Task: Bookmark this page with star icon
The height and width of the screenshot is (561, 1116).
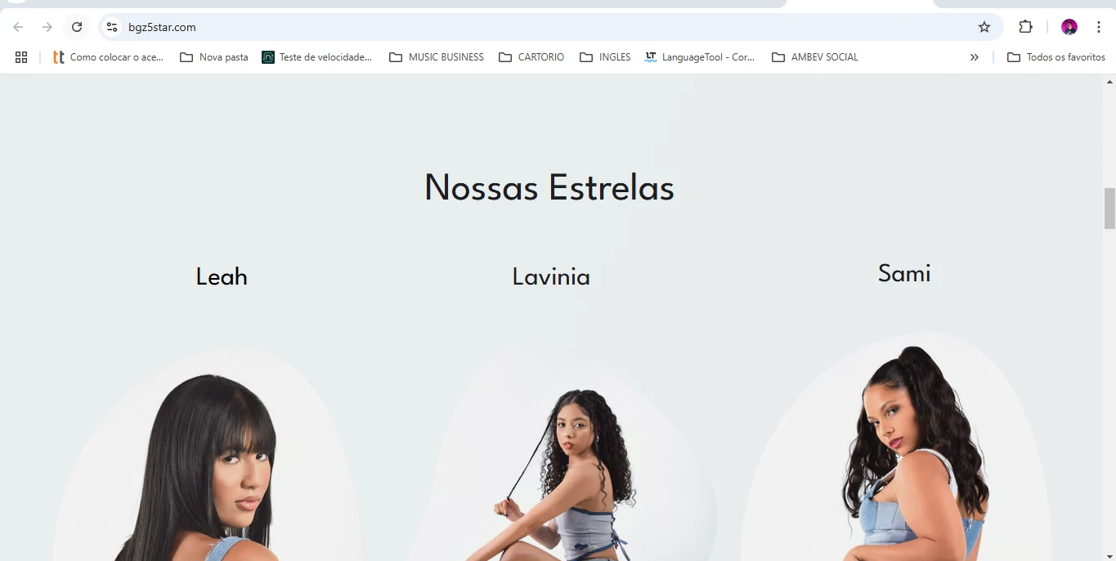Action: pos(984,27)
